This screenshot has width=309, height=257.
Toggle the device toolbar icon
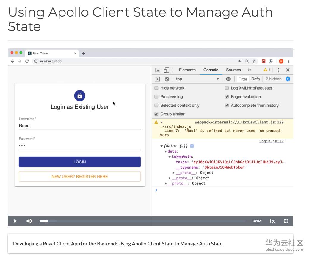pyautogui.click(x=167, y=70)
